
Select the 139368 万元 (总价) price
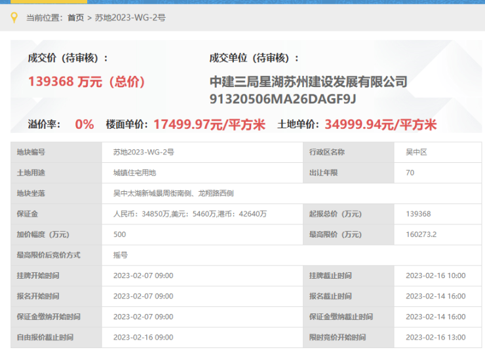(87, 82)
